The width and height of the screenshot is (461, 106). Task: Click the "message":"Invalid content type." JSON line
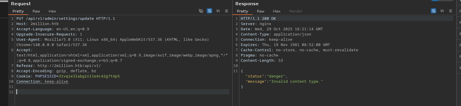tap(284, 81)
